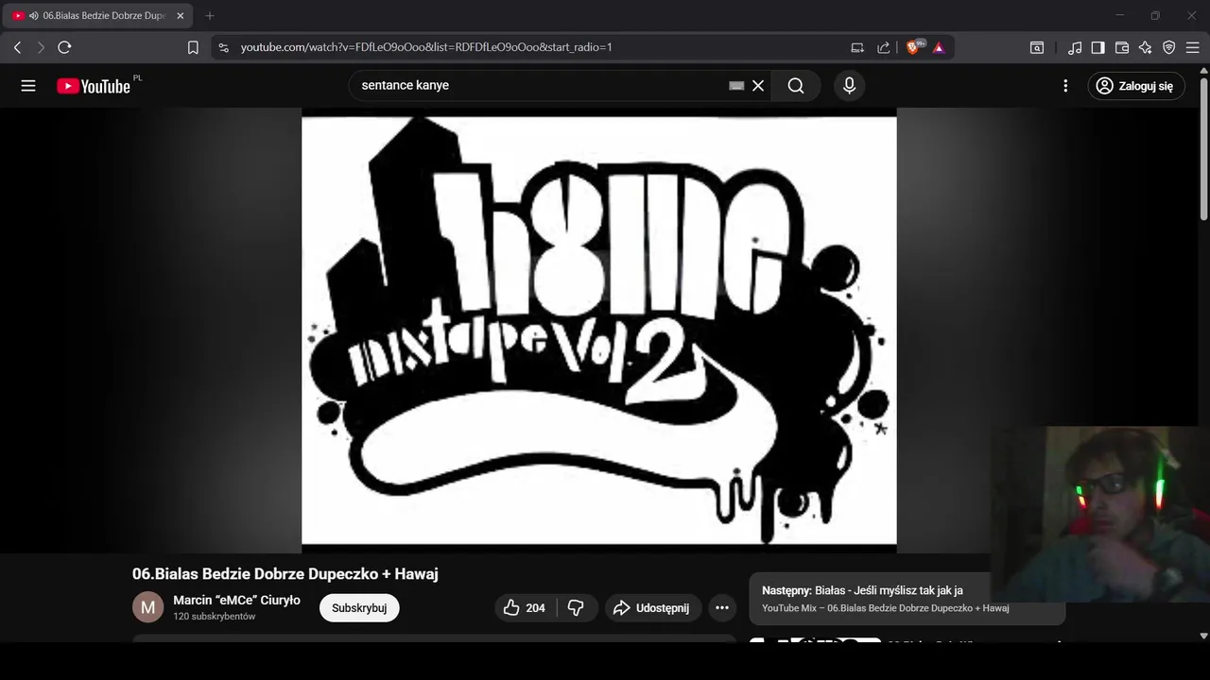Select the '06.Bialas Bedzie Dobrze Dupe' browser tab
1210x680 pixels.
click(x=97, y=16)
